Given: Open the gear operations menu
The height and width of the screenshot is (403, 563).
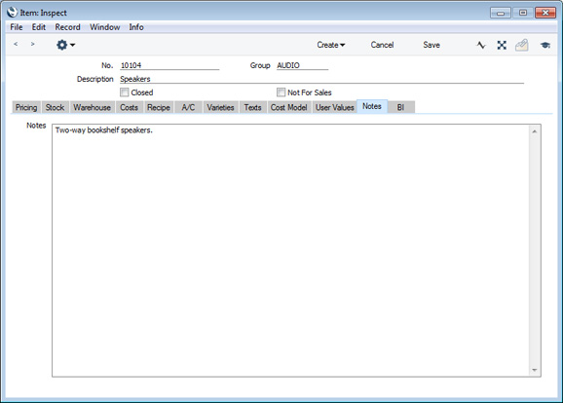Looking at the screenshot, I should [x=65, y=45].
